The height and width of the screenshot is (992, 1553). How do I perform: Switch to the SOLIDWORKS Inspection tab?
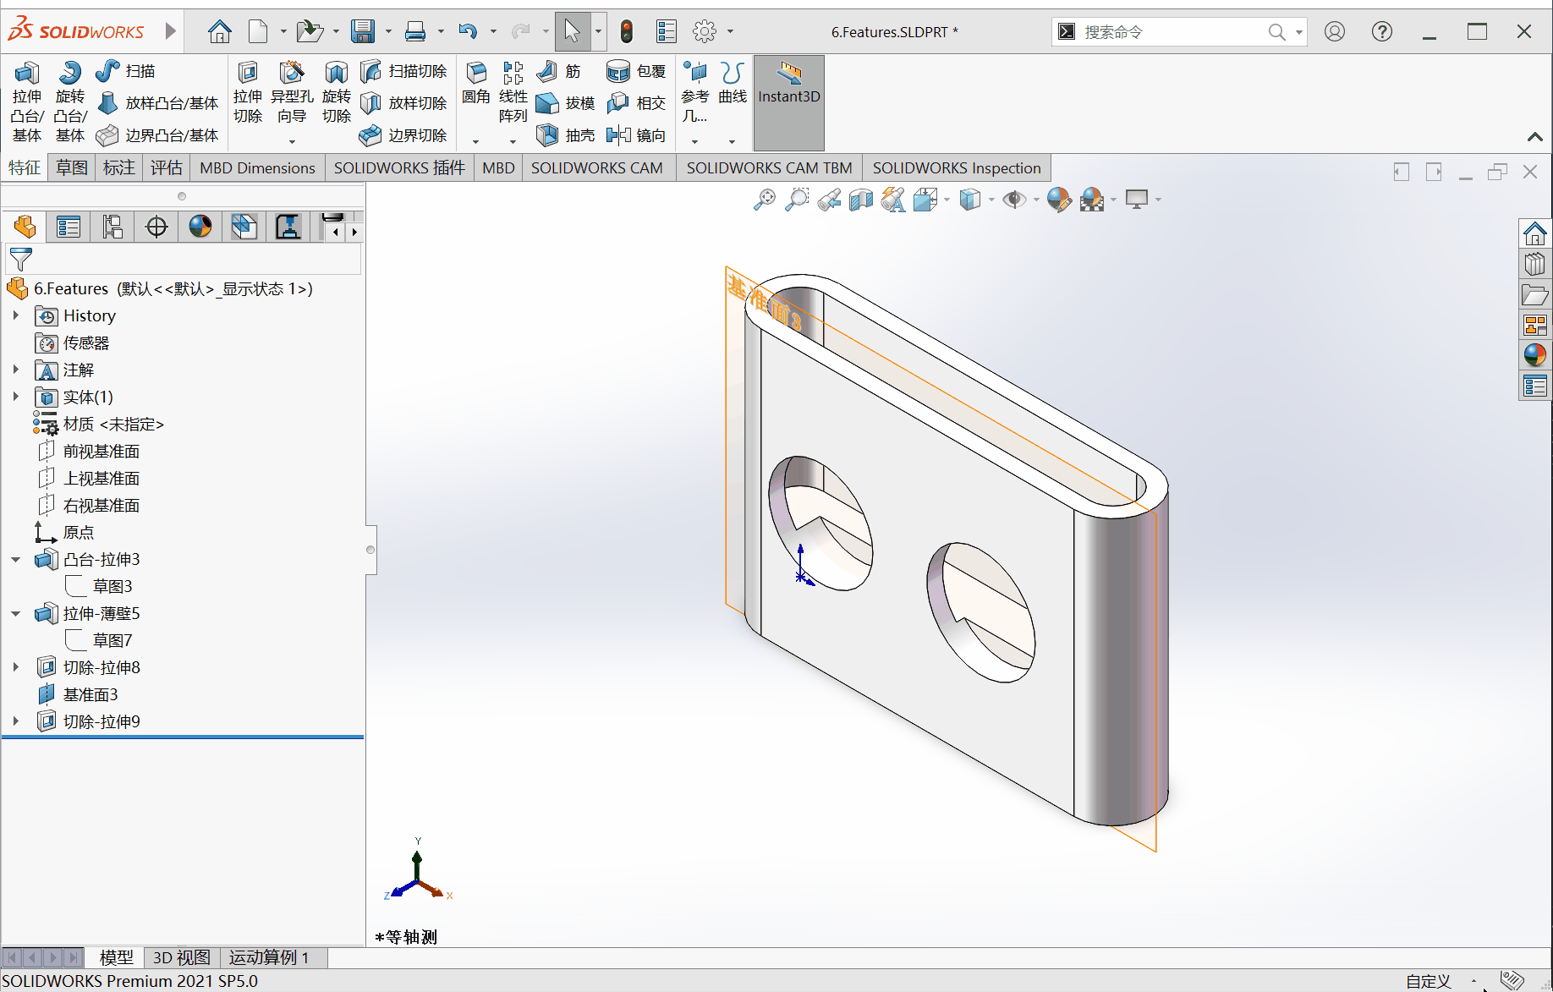pyautogui.click(x=957, y=167)
